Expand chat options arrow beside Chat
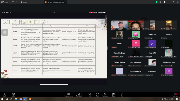Screen dimensions: 180x101 click(x=93, y=94)
